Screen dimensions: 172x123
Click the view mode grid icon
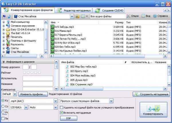83,16
